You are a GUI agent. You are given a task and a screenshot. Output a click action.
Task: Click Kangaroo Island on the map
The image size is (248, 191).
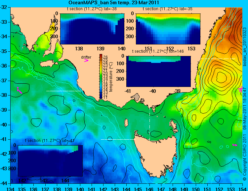click(x=49, y=64)
